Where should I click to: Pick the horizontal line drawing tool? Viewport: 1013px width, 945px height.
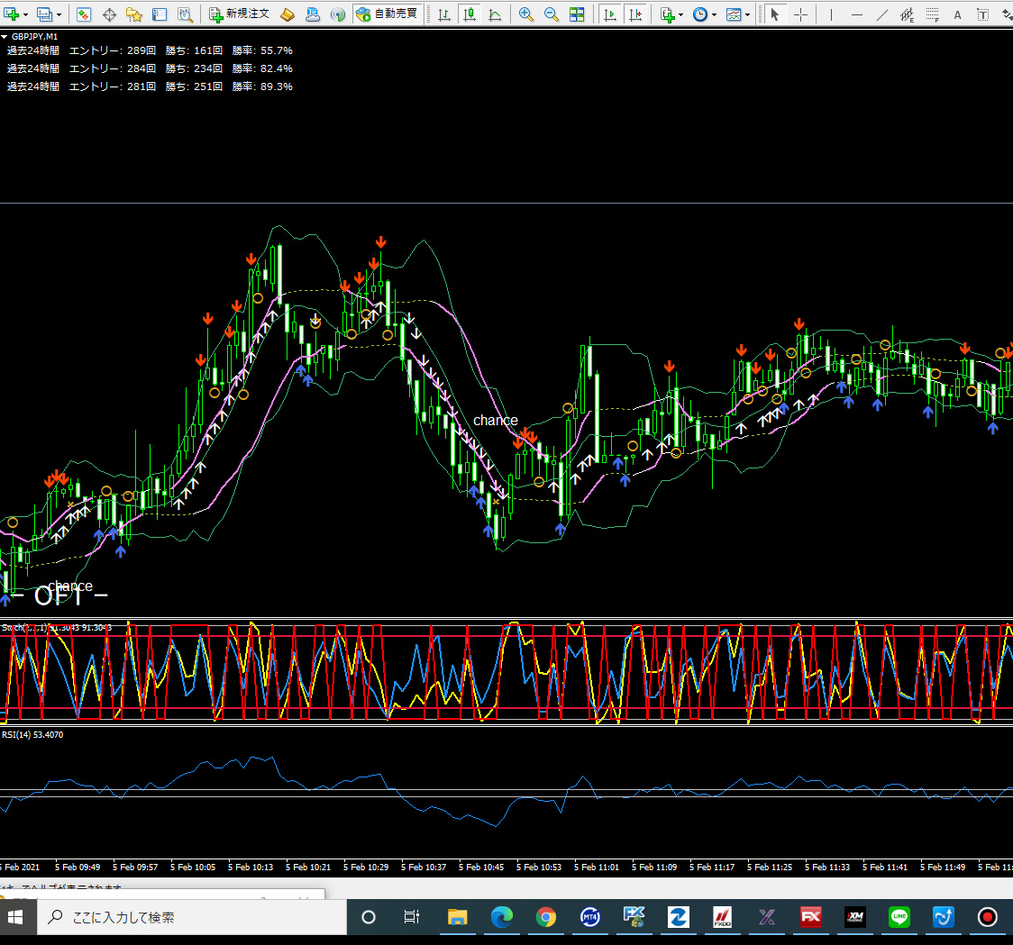click(856, 14)
